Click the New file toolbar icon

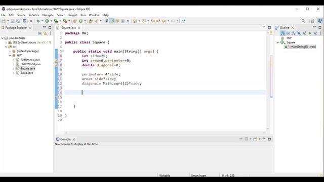[4, 21]
